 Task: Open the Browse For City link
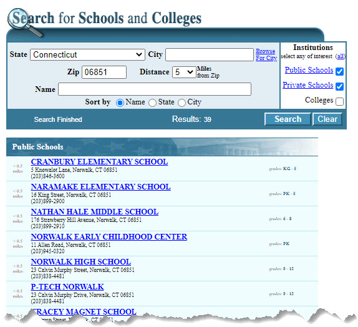tap(266, 54)
